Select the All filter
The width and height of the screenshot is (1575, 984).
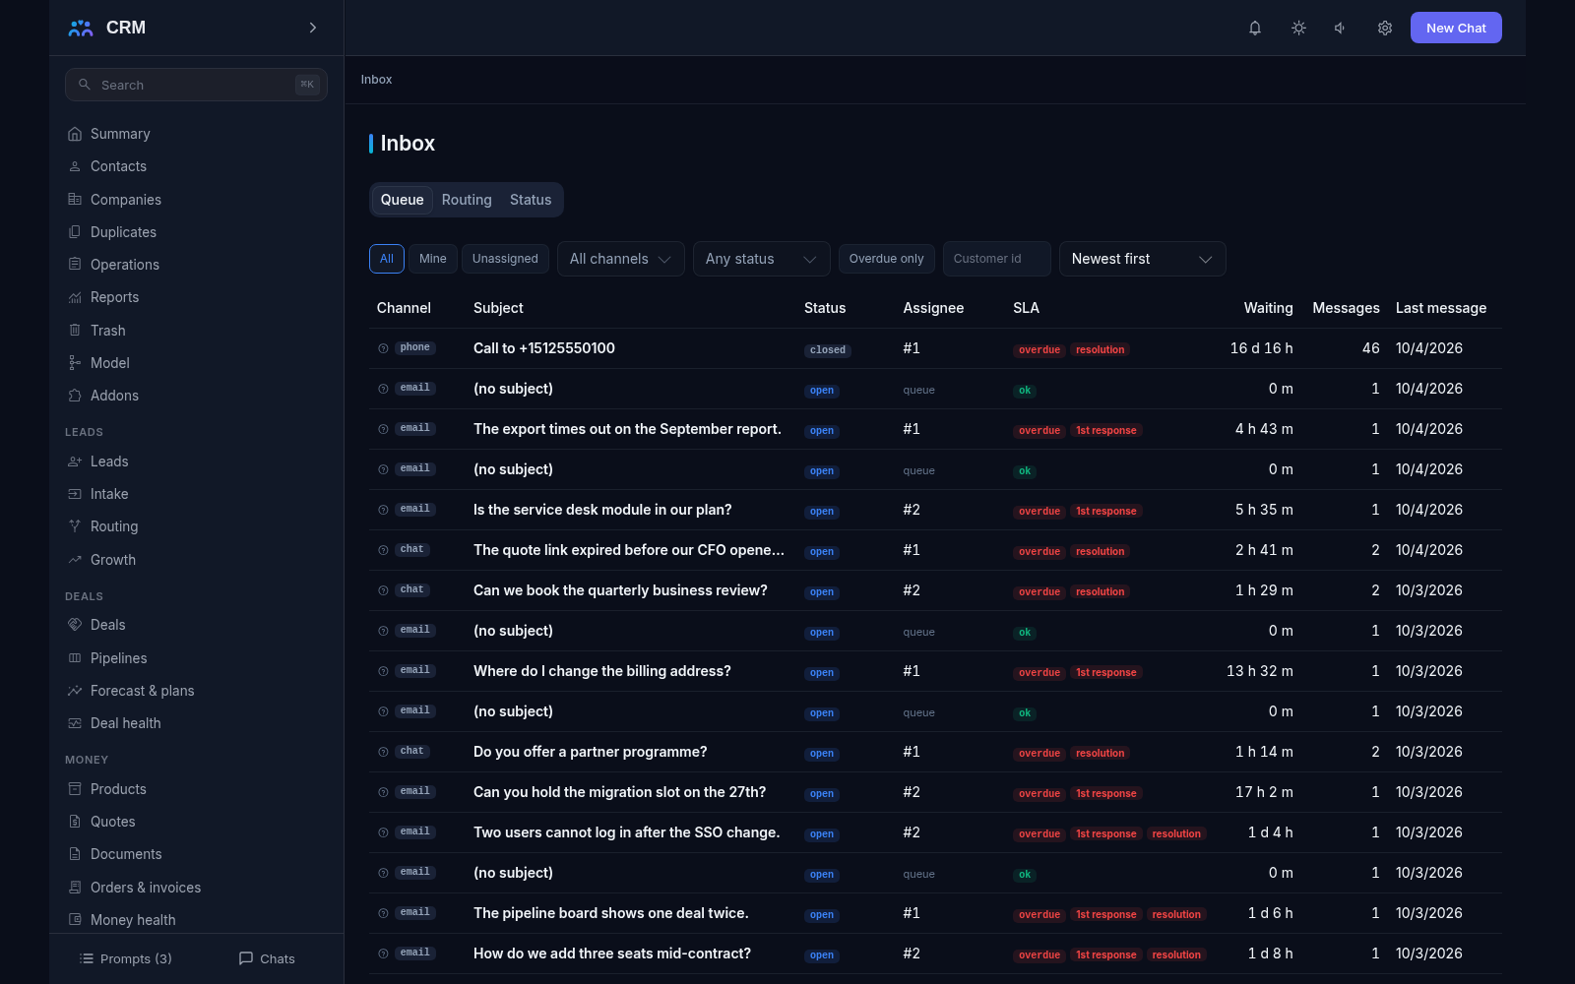pyautogui.click(x=387, y=259)
